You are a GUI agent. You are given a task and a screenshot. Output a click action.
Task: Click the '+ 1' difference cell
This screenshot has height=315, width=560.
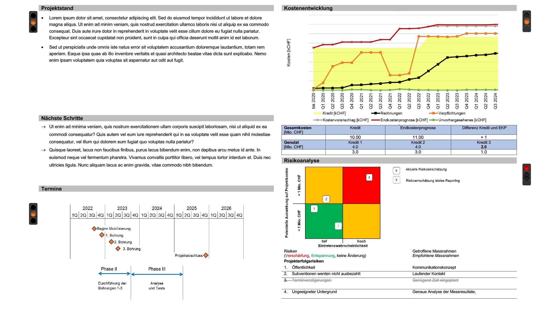tap(484, 137)
